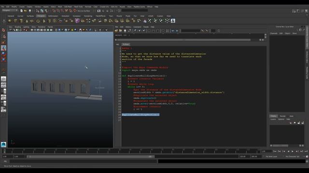The image size is (309, 173).
Task: Open the Script Editor History menu
Action: point(128,27)
